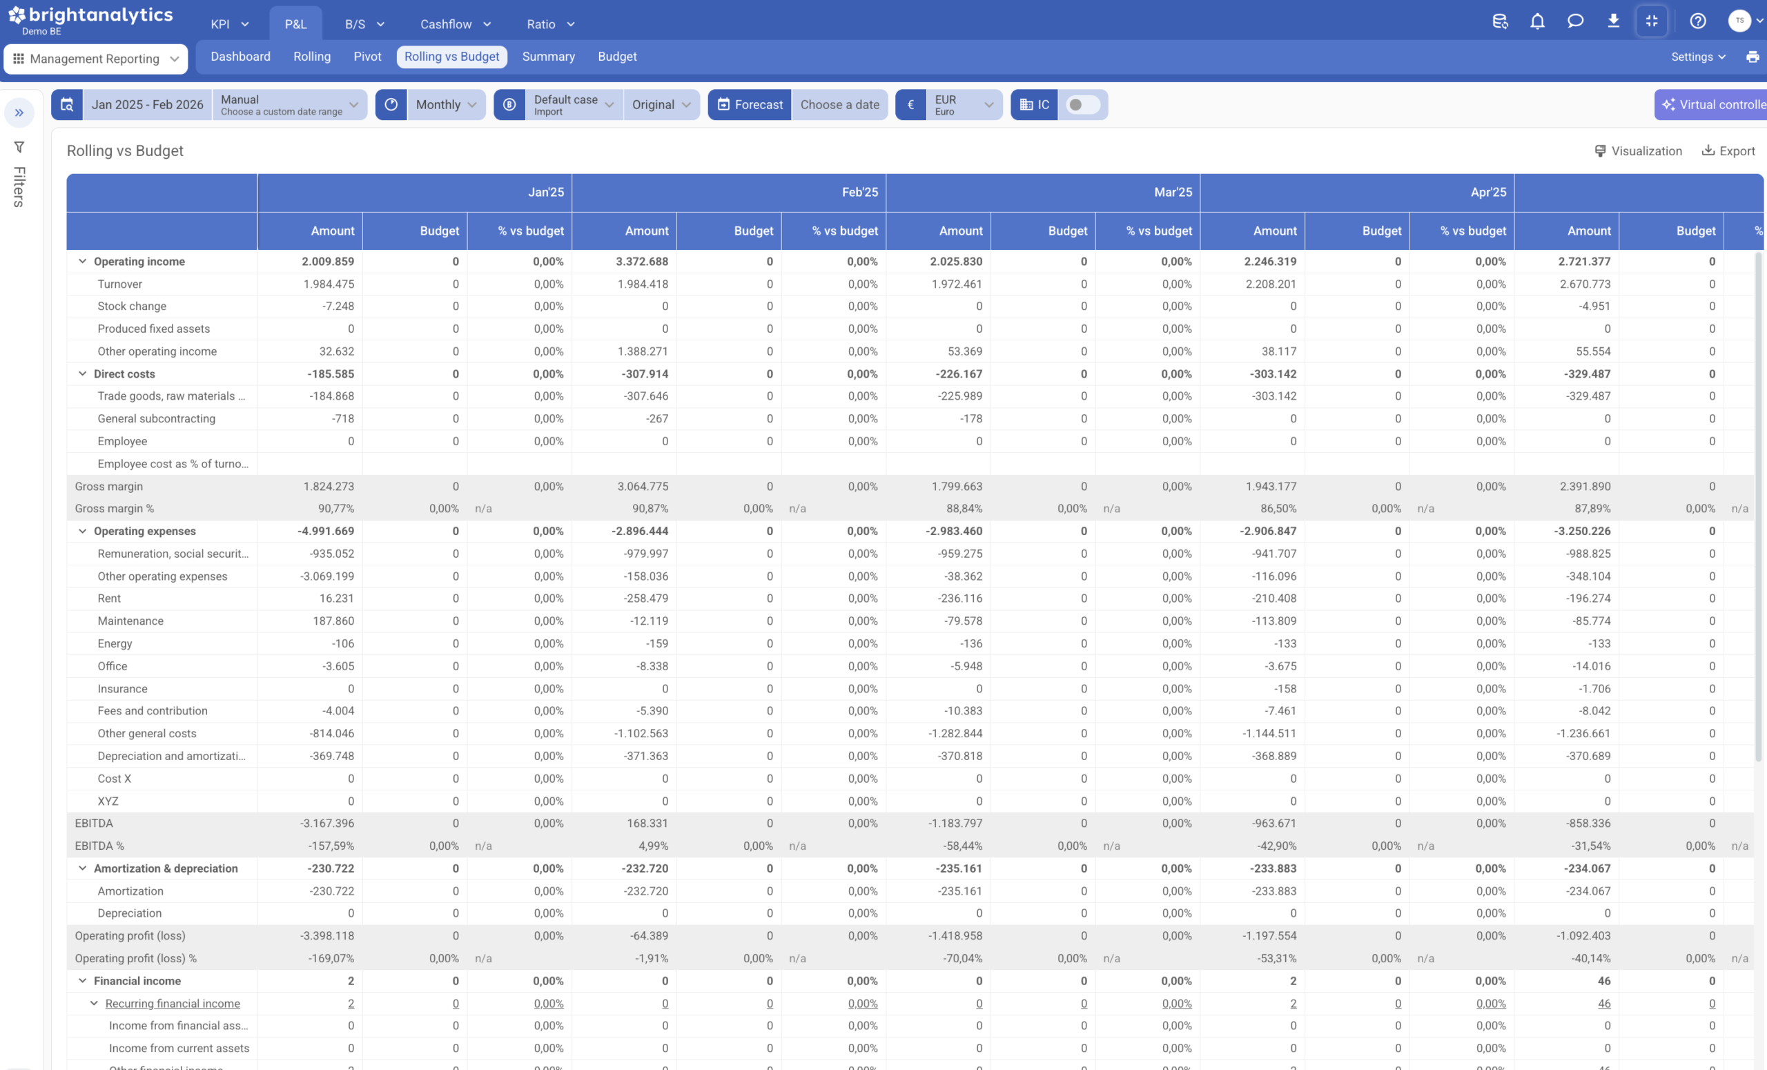Switch to the Summary tab
Image resolution: width=1767 pixels, height=1070 pixels.
point(549,57)
